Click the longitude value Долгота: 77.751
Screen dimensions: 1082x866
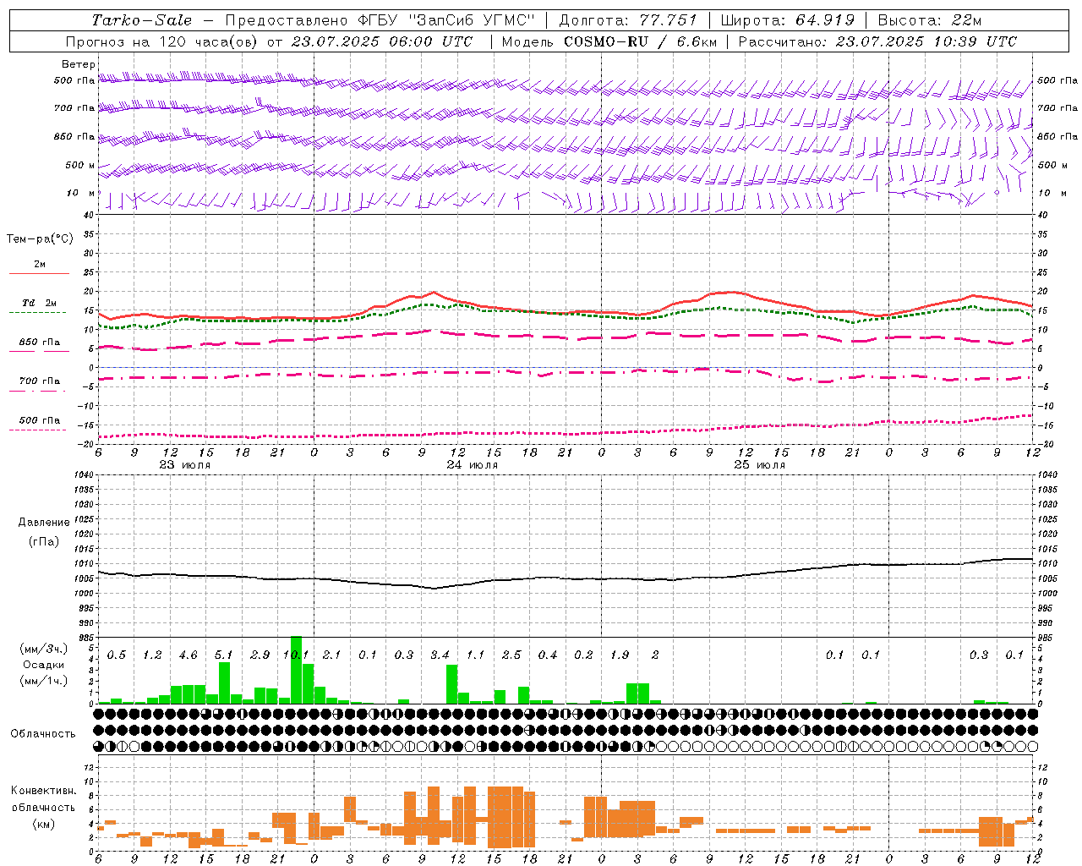(628, 20)
